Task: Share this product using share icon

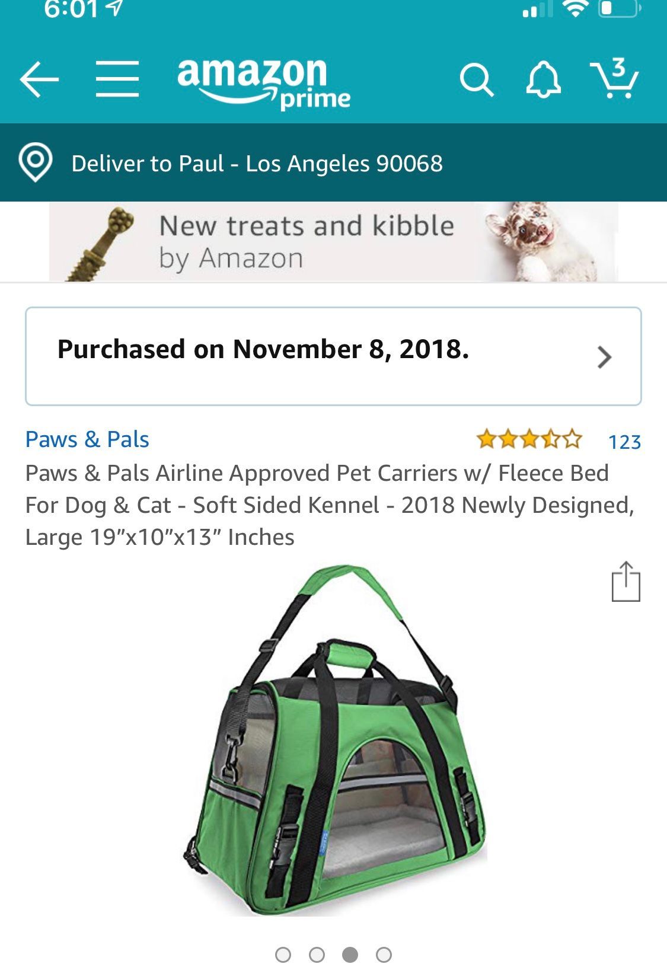Action: coord(626,582)
